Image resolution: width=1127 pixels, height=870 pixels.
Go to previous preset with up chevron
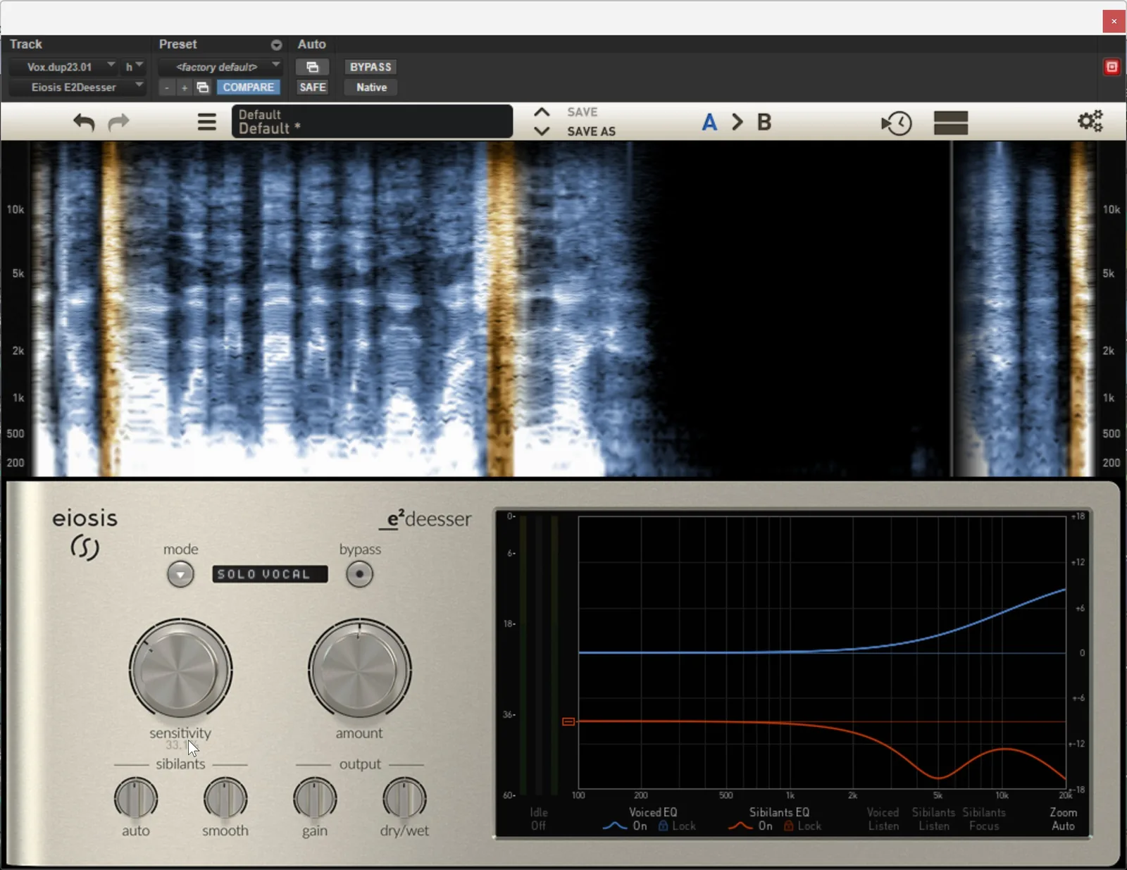(541, 112)
